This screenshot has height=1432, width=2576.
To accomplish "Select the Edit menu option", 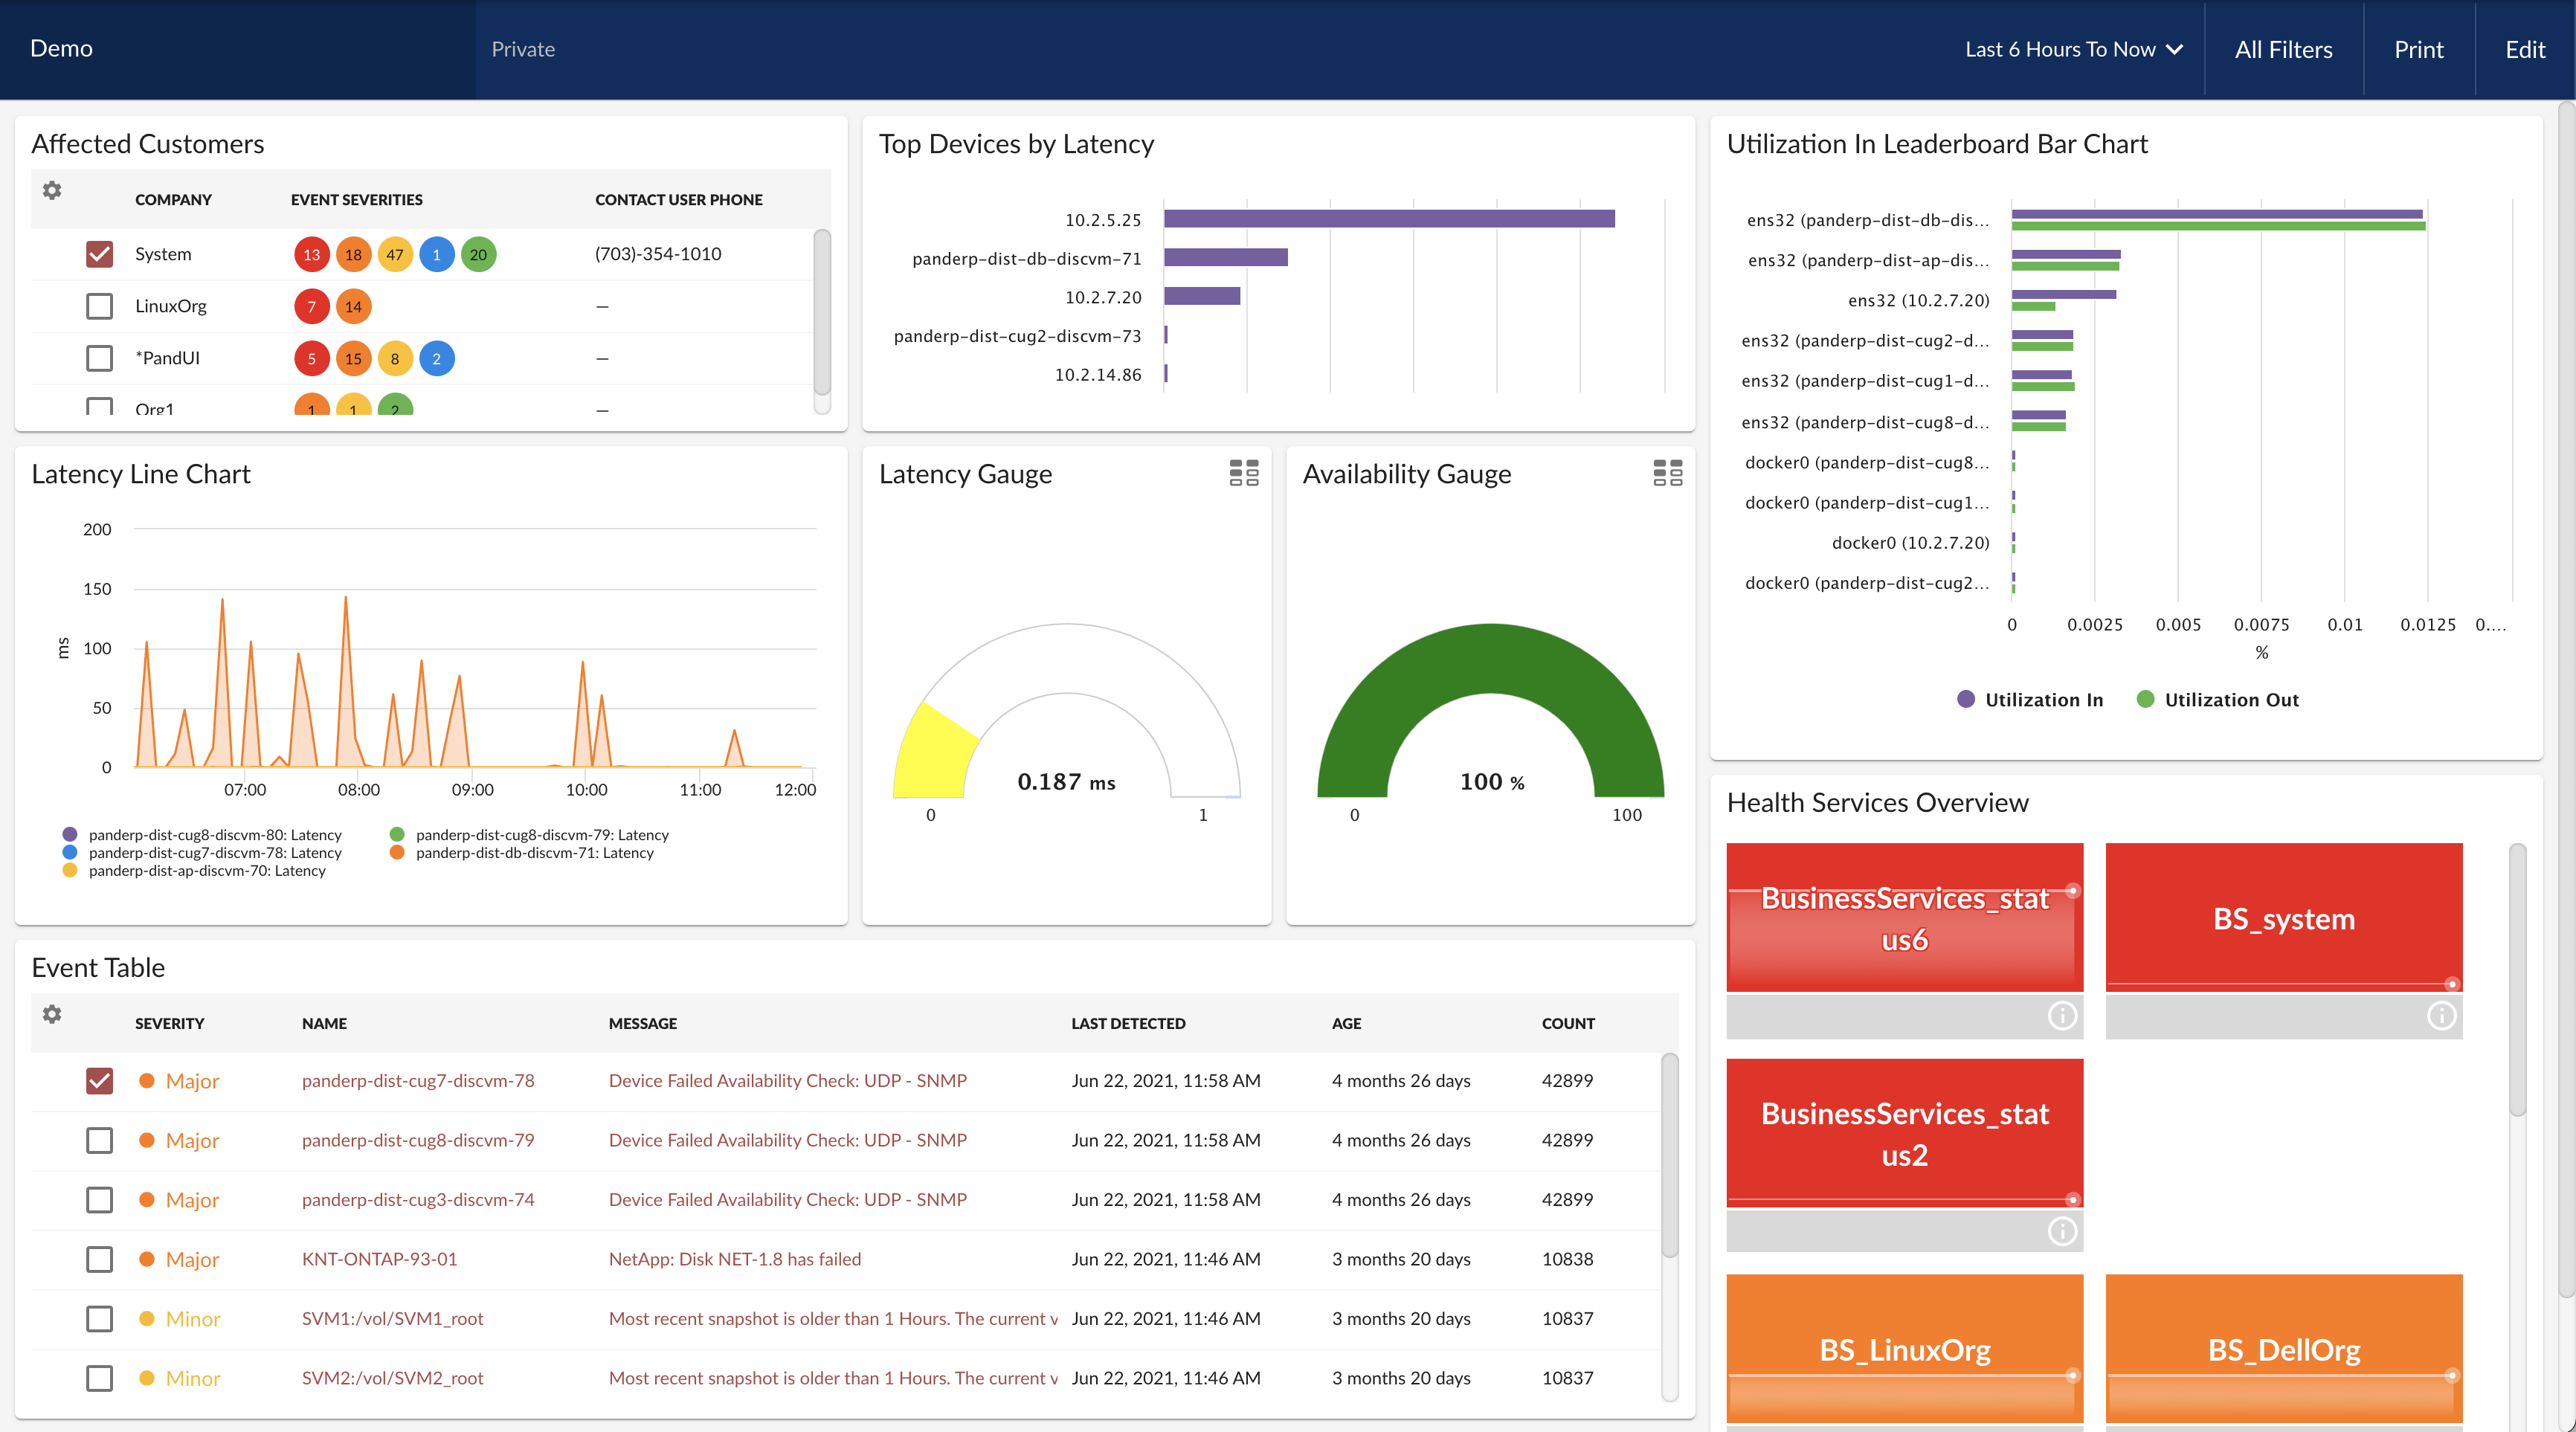I will [x=2525, y=48].
